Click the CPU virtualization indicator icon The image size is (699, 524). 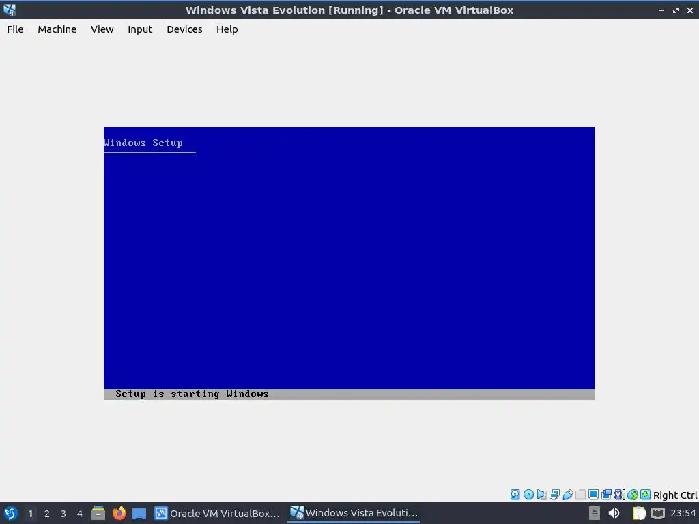tap(620, 494)
